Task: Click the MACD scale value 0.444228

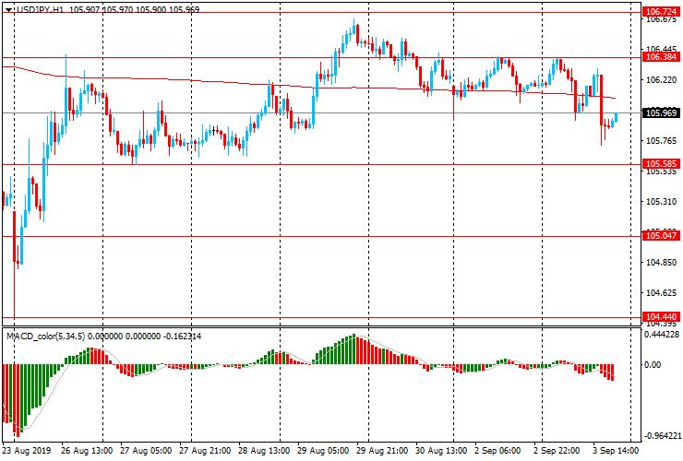Action: point(662,335)
